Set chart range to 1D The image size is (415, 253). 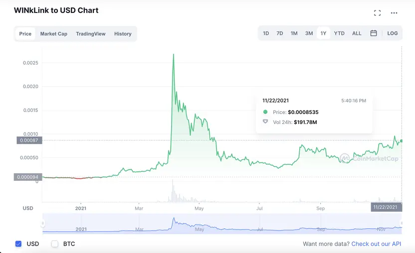[x=266, y=33]
